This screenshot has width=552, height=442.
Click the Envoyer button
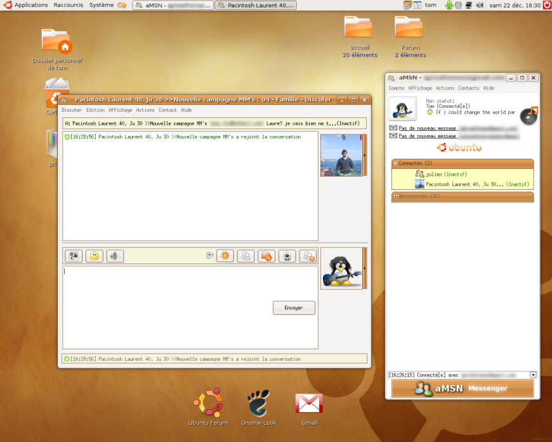(294, 308)
